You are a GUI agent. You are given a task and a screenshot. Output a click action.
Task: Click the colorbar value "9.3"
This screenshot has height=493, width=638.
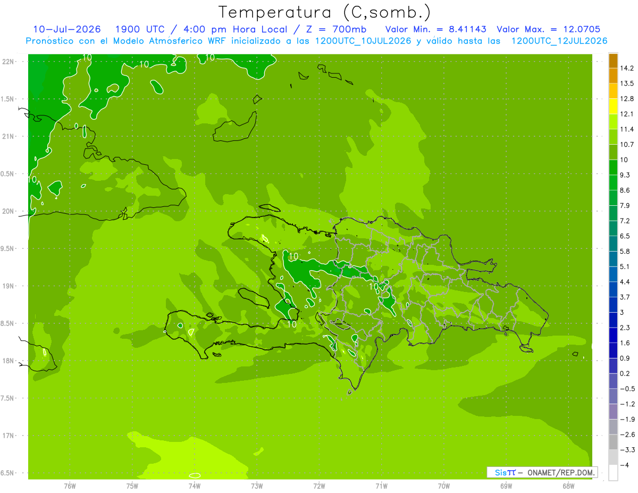(625, 175)
